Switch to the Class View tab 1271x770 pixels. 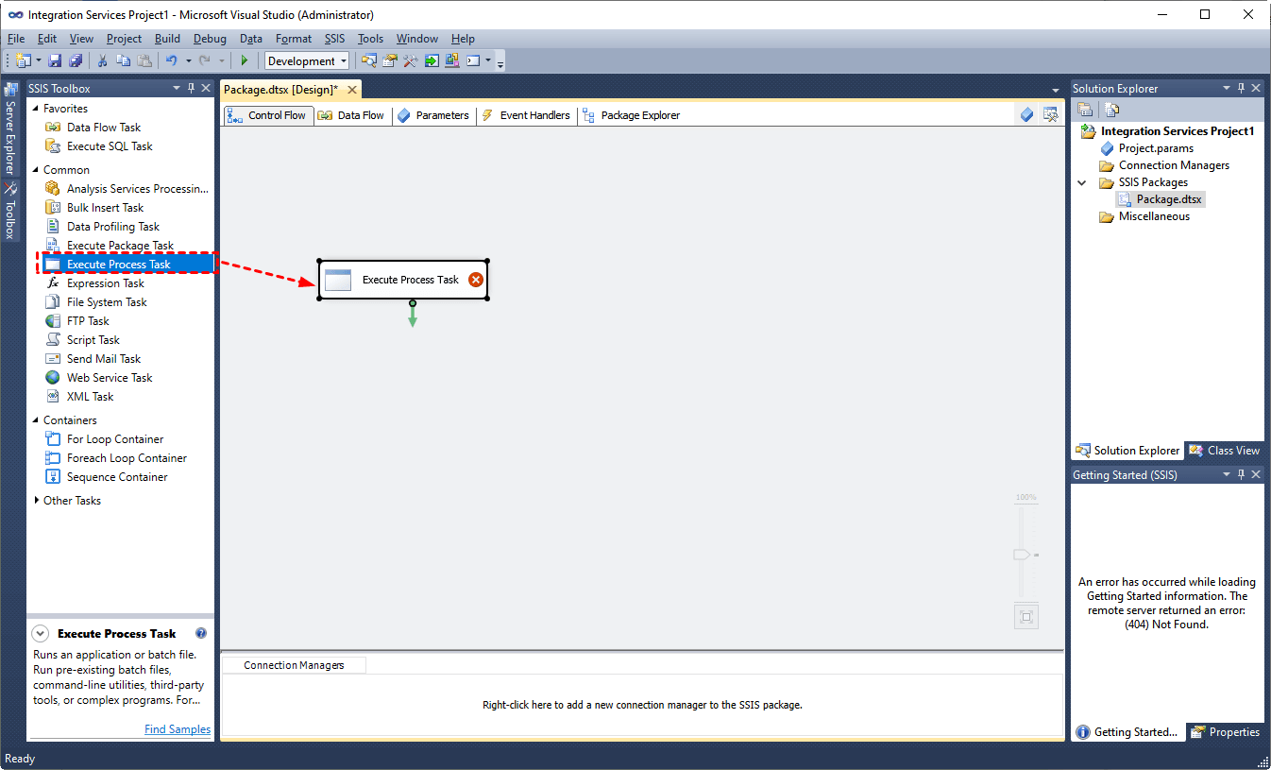(x=1225, y=451)
